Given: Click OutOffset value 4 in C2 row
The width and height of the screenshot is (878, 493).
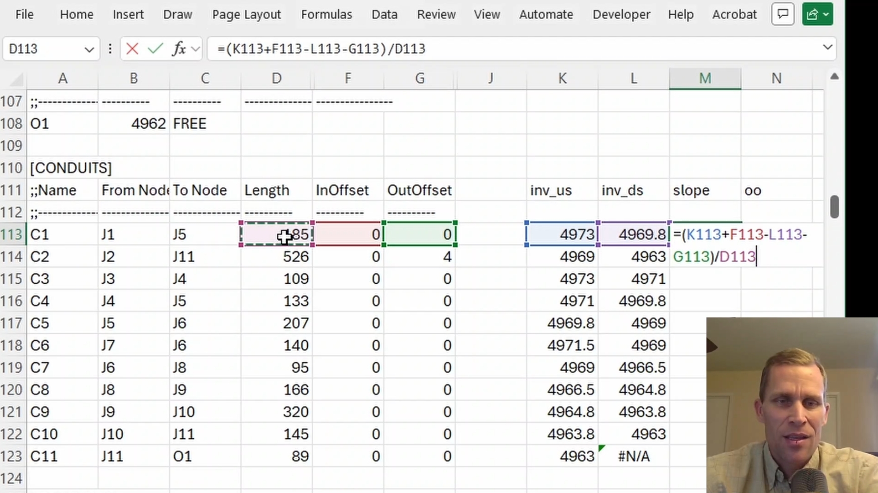Looking at the screenshot, I should point(419,257).
